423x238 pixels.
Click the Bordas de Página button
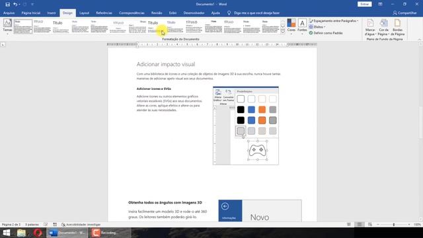398,27
